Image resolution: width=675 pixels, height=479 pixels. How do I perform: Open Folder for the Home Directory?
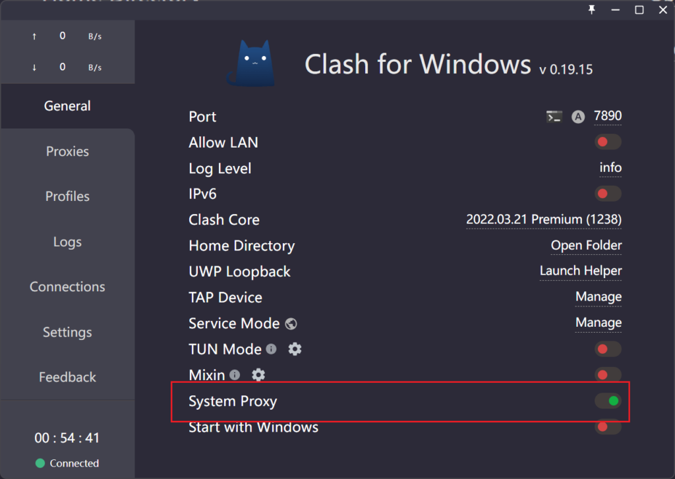[585, 245]
